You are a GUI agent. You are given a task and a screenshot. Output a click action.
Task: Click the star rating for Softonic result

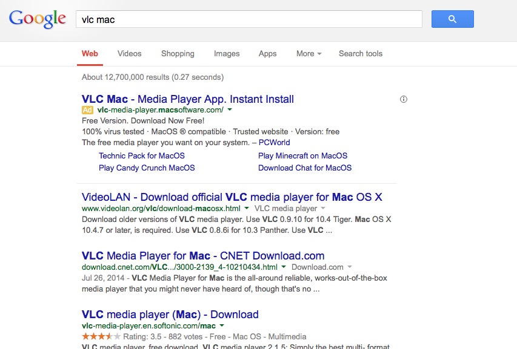point(101,336)
